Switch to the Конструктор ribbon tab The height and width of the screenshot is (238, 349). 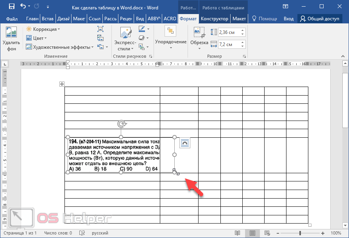coord(215,19)
